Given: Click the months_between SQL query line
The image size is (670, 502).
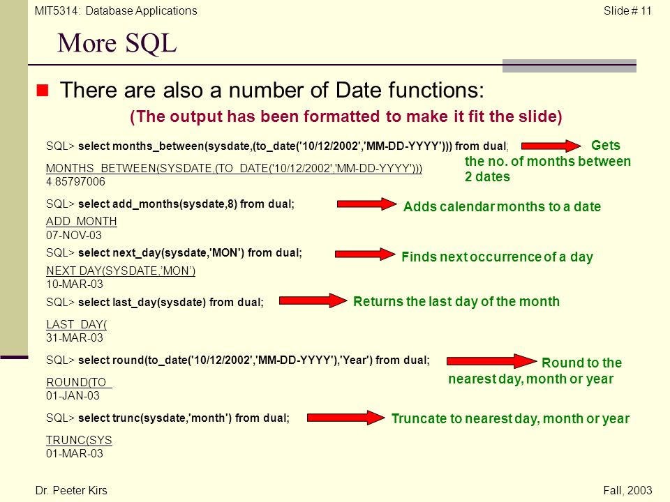Looking at the screenshot, I should (277, 146).
